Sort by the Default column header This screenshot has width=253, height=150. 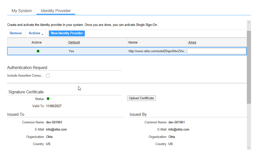(x=74, y=42)
